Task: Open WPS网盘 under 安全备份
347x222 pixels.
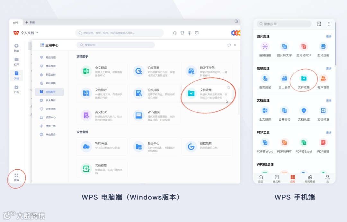Action: pyautogui.click(x=102, y=147)
